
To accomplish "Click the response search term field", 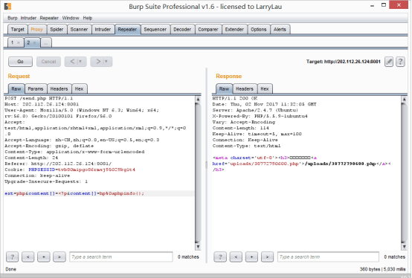I will click(x=328, y=256).
